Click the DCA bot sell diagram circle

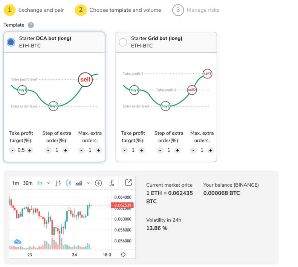pos(86,80)
